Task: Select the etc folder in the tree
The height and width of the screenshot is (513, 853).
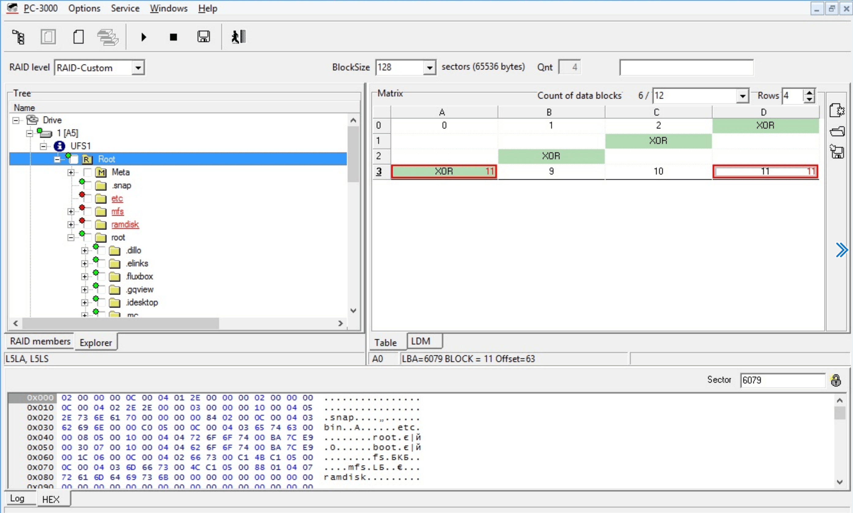Action: tap(117, 198)
